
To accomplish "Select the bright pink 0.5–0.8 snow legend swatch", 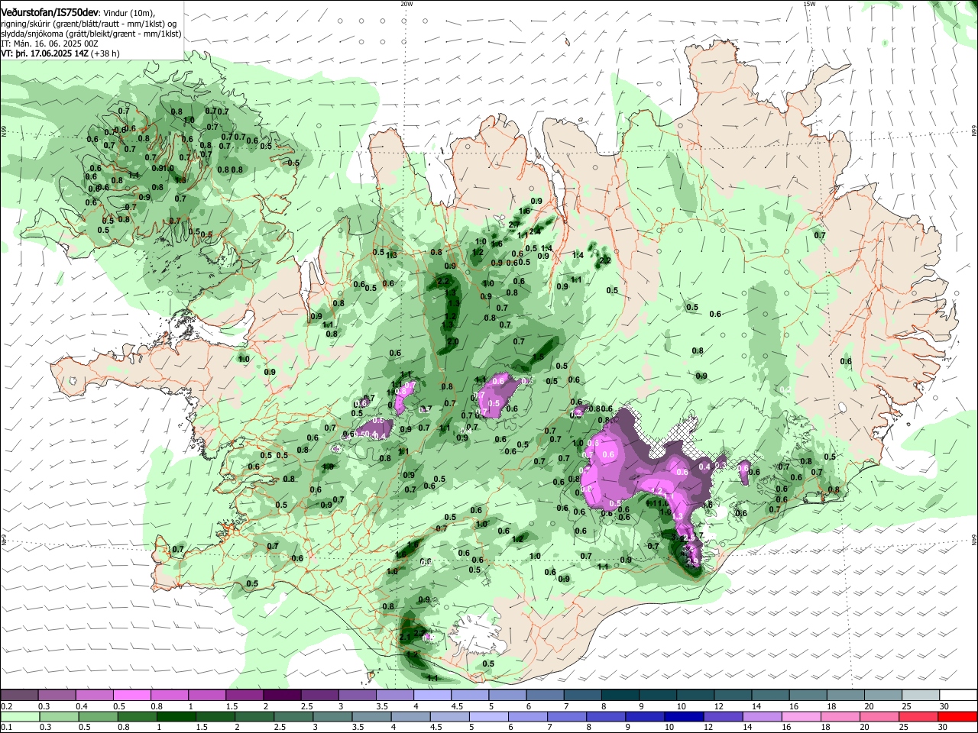I will pos(131,695).
